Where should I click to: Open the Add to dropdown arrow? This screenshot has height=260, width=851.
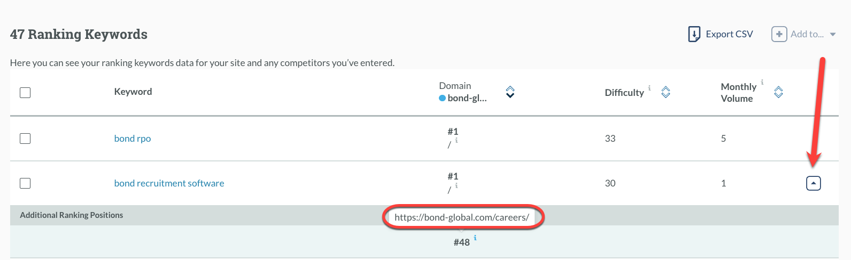click(x=833, y=35)
